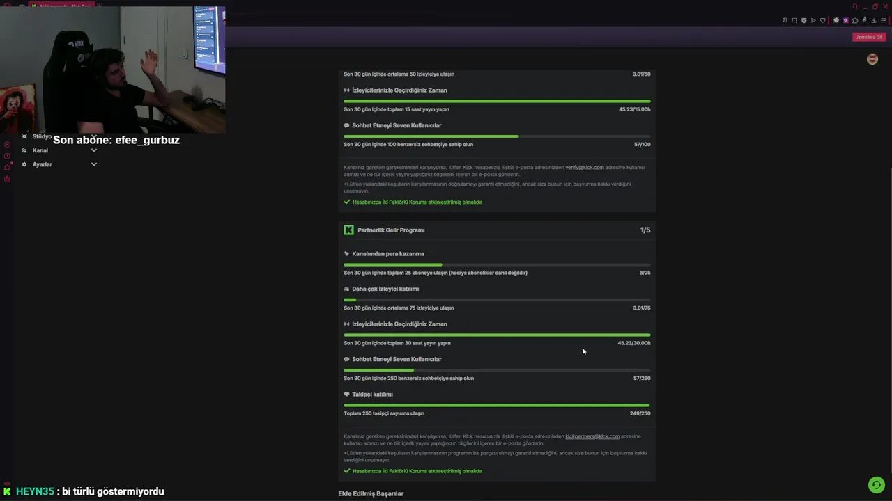Click the Ayarlar gear icon in dashboard menu
892x501 pixels.
pyautogui.click(x=24, y=164)
